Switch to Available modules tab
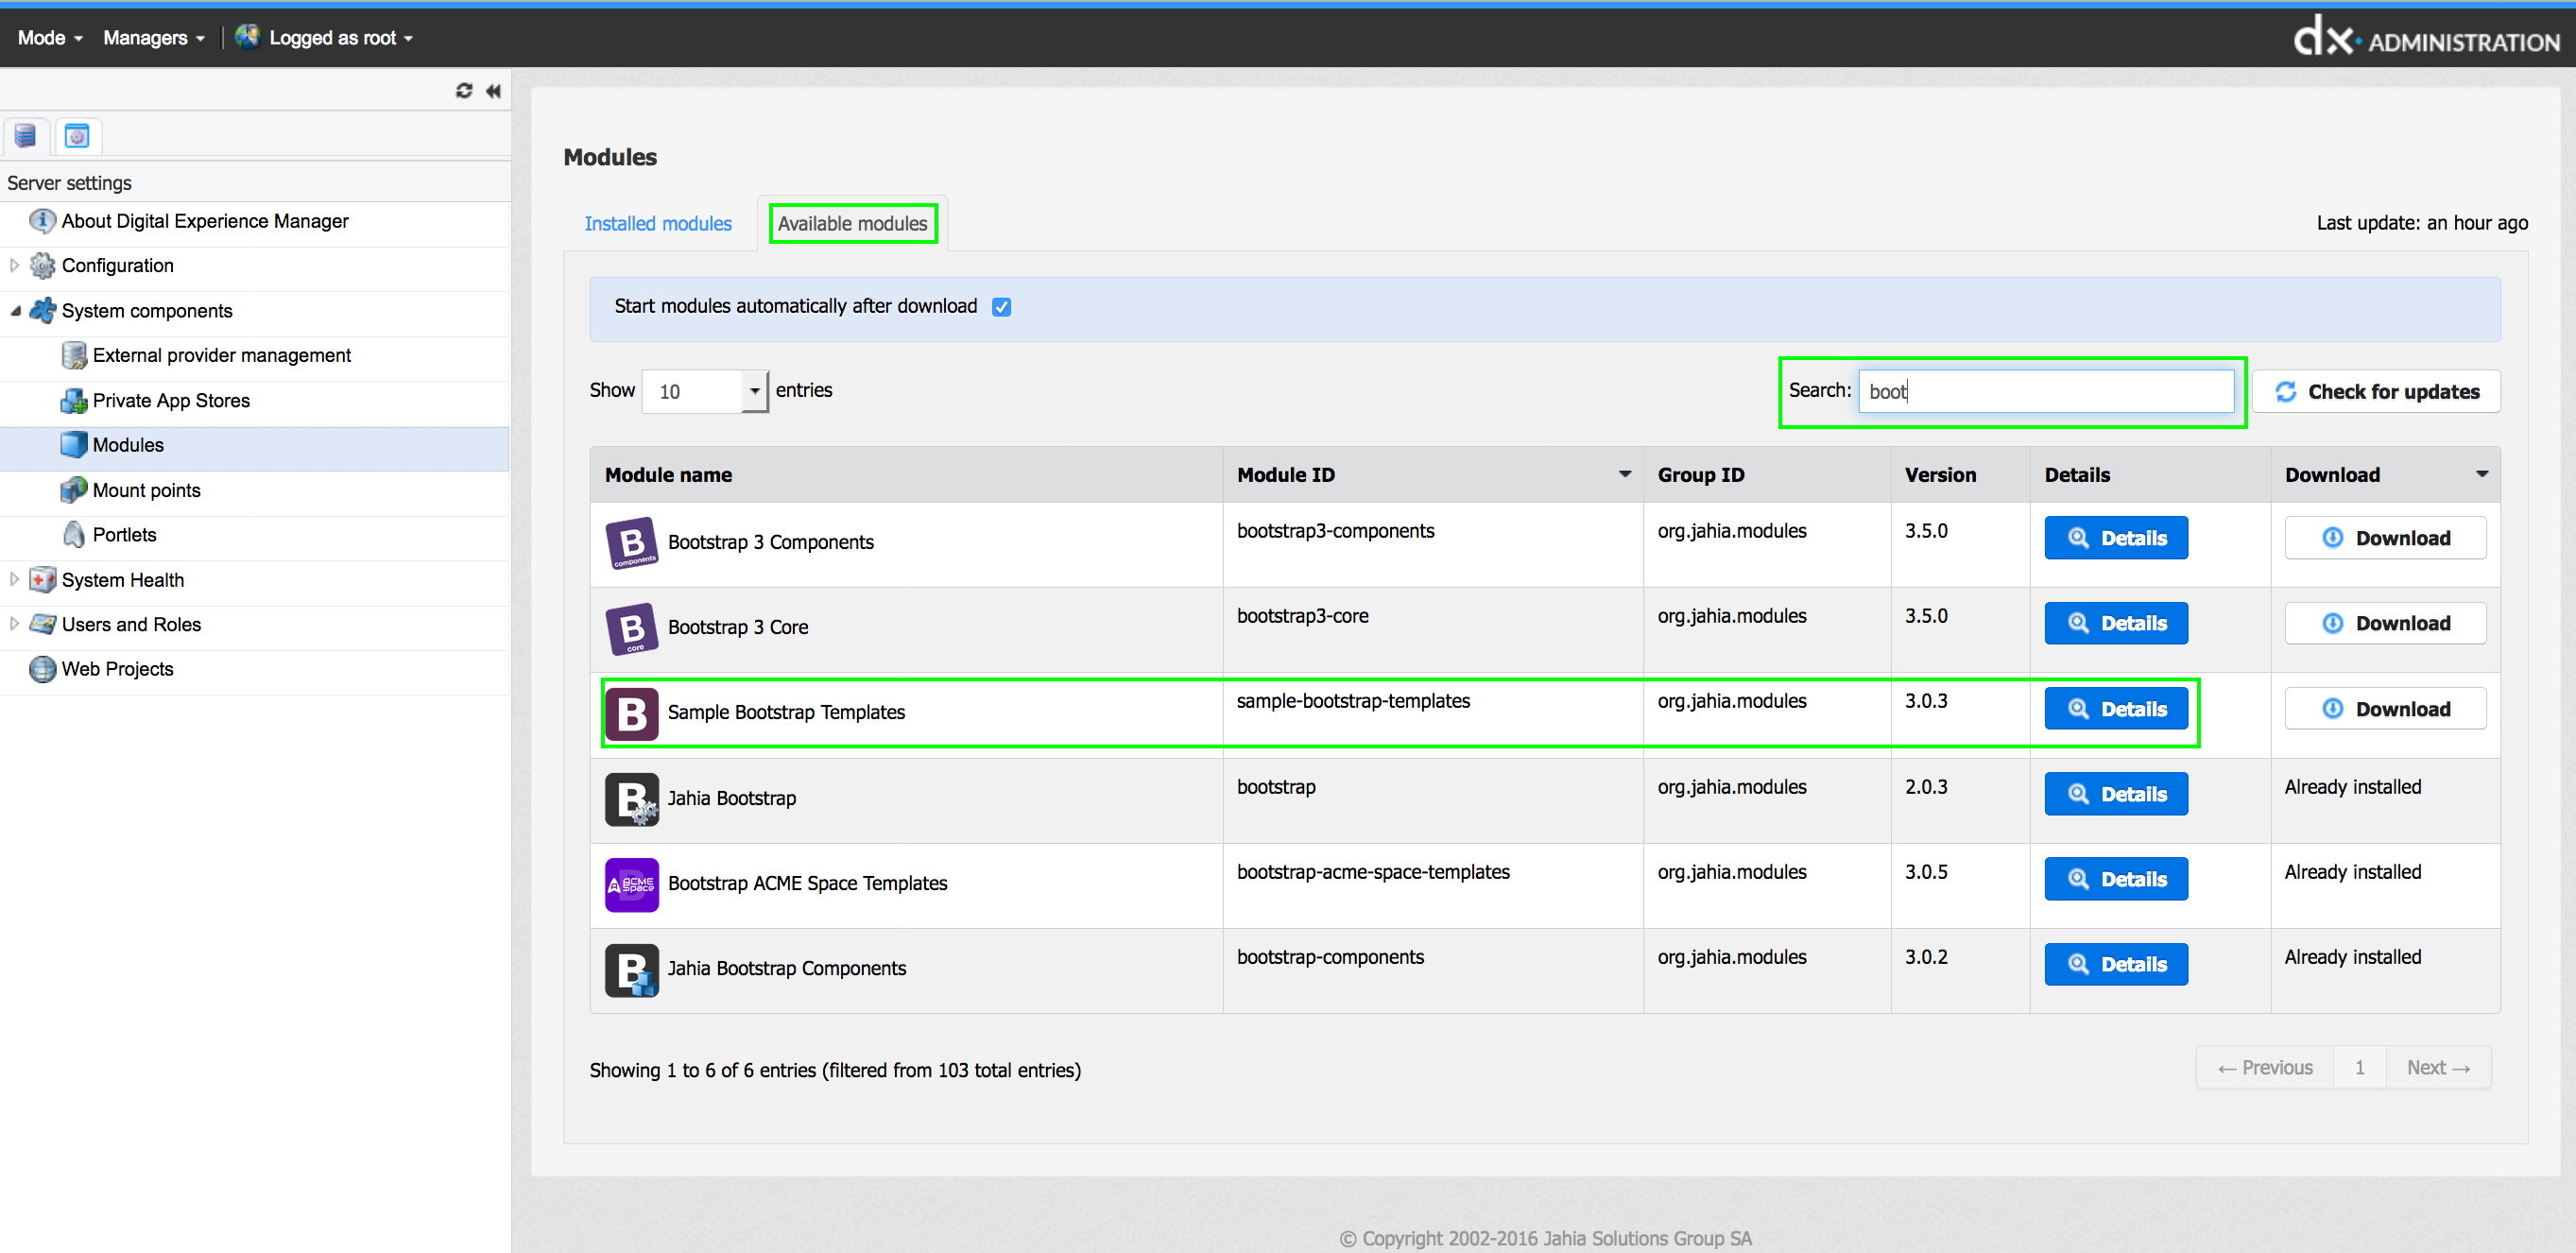This screenshot has width=2576, height=1253. pos(853,224)
